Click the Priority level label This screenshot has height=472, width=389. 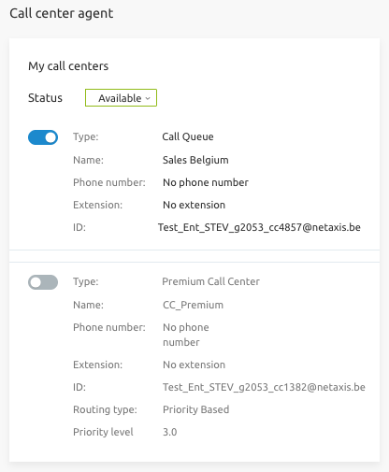click(103, 432)
